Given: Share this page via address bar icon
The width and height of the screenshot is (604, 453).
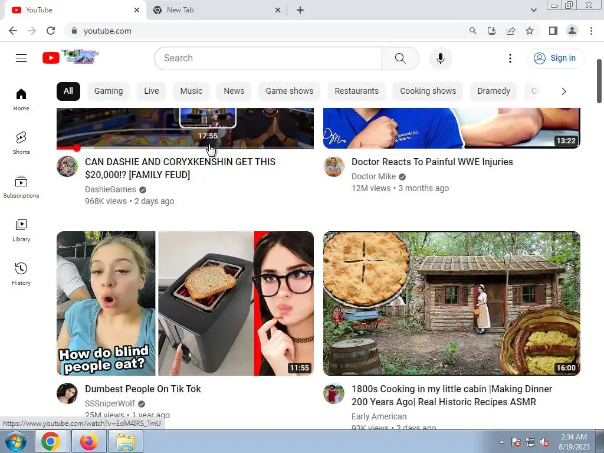Looking at the screenshot, I should (x=511, y=31).
